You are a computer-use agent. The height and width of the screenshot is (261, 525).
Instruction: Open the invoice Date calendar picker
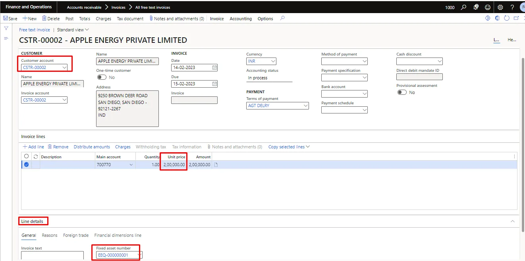pos(214,67)
